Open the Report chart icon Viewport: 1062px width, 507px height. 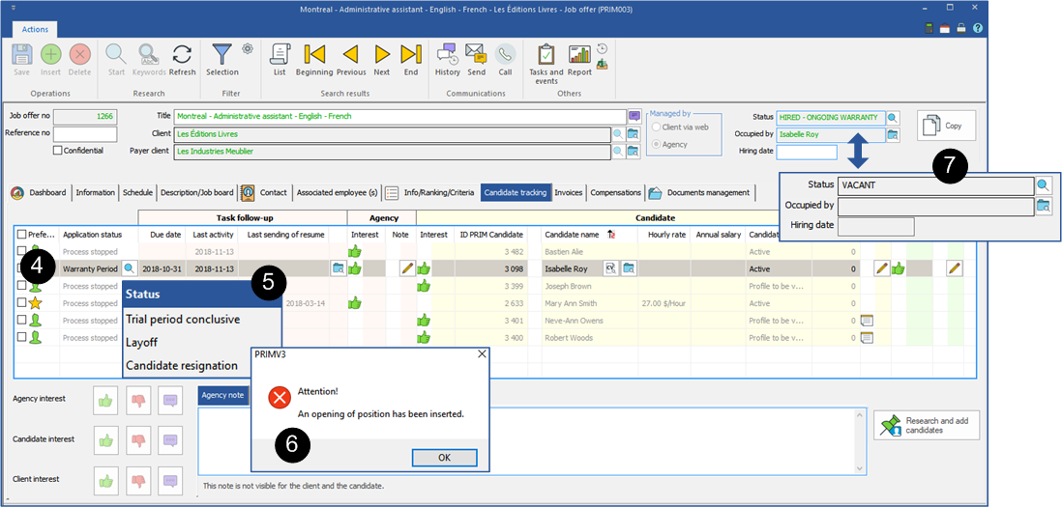[x=579, y=54]
